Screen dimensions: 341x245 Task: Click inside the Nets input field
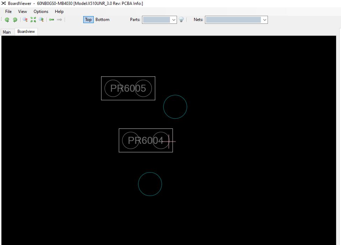[x=233, y=20]
